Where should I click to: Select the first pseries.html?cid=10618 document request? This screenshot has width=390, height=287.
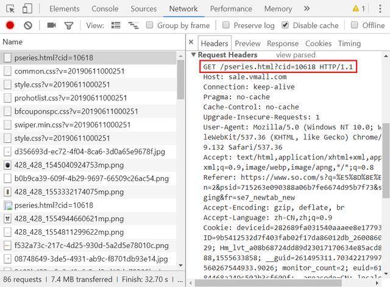coord(88,58)
